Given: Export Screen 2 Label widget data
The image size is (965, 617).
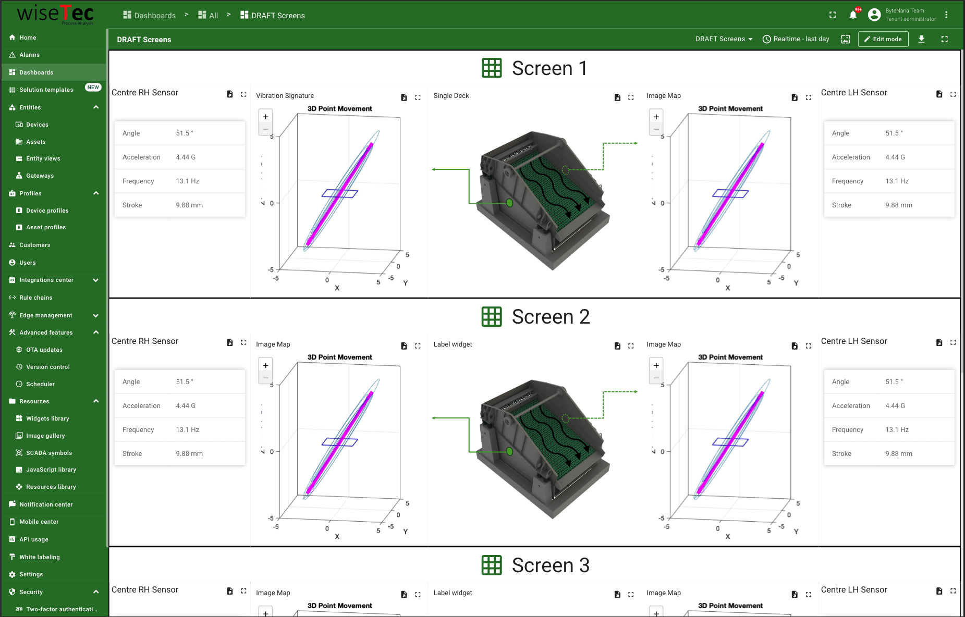Looking at the screenshot, I should (x=617, y=345).
